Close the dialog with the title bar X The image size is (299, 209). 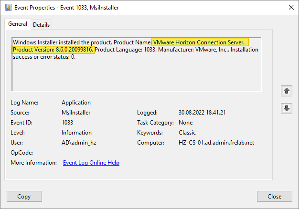point(291,7)
